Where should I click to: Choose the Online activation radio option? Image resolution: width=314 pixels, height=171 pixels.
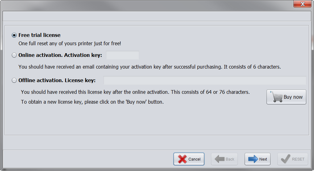14,55
